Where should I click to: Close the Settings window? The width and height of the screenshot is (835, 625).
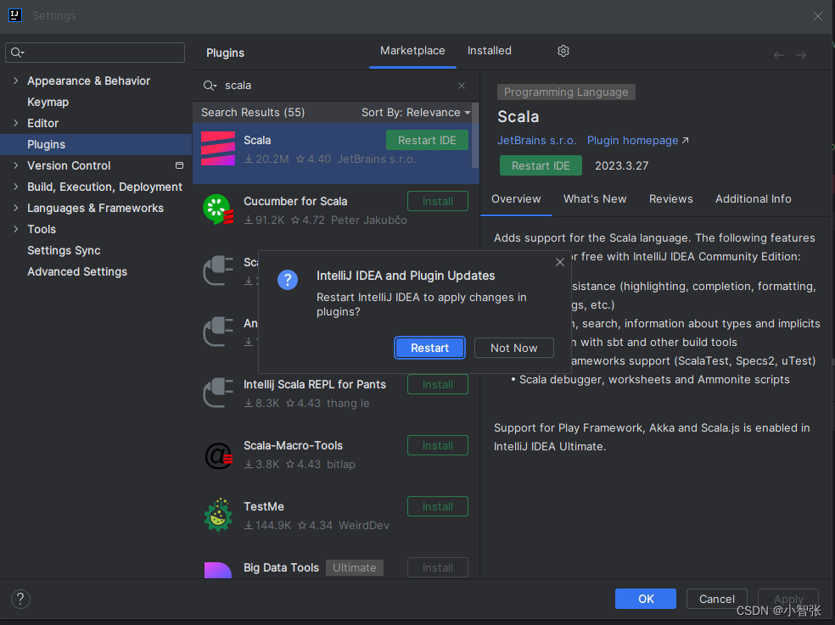(x=818, y=16)
